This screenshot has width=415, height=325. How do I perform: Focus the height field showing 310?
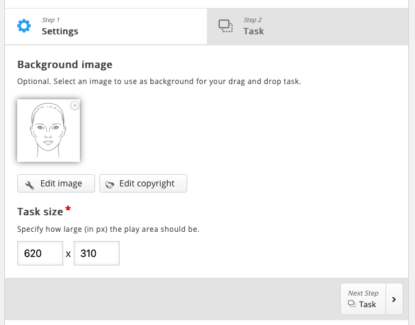click(x=96, y=253)
